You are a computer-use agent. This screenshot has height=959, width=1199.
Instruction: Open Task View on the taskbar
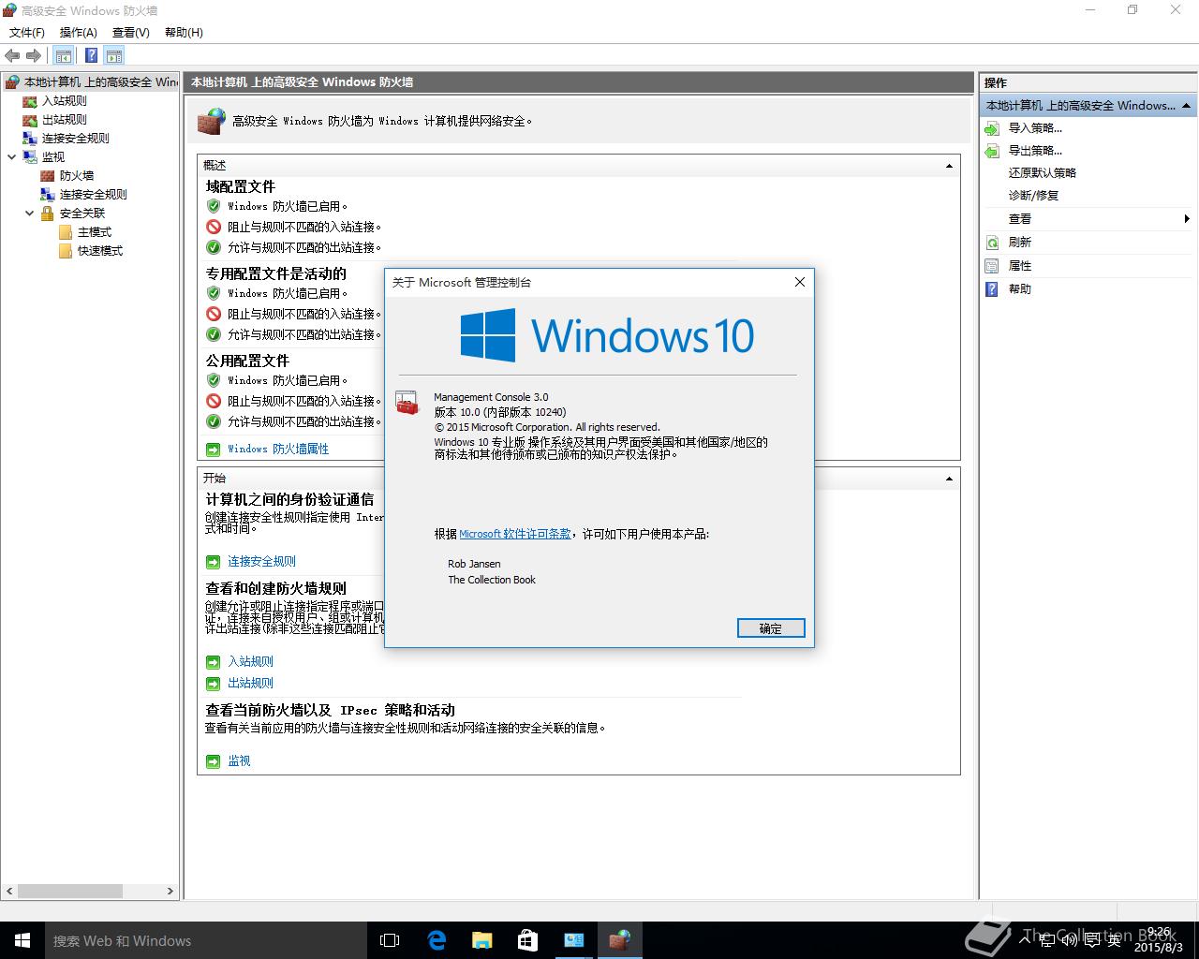[390, 940]
